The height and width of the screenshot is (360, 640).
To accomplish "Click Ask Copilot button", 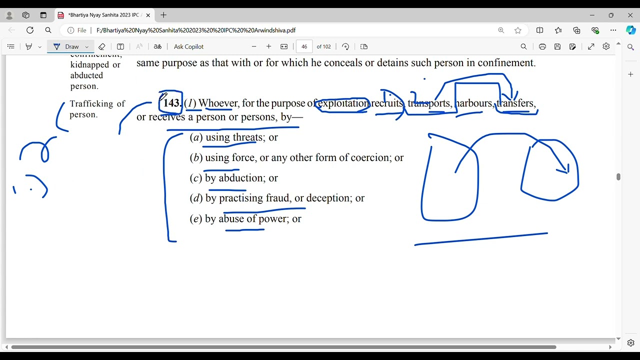I will tap(189, 46).
